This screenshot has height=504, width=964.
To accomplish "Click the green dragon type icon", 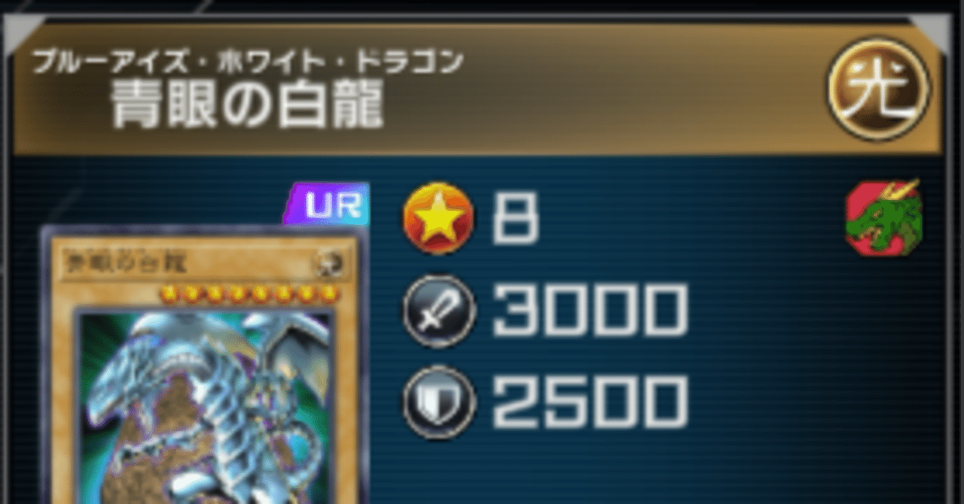I will tap(884, 217).
